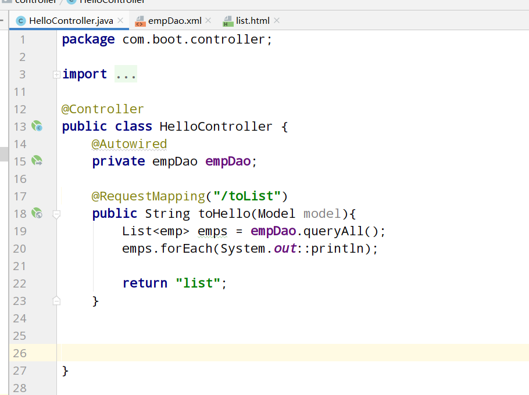Close the HelloController.java tab
This screenshot has width=529, height=395.
coord(120,20)
